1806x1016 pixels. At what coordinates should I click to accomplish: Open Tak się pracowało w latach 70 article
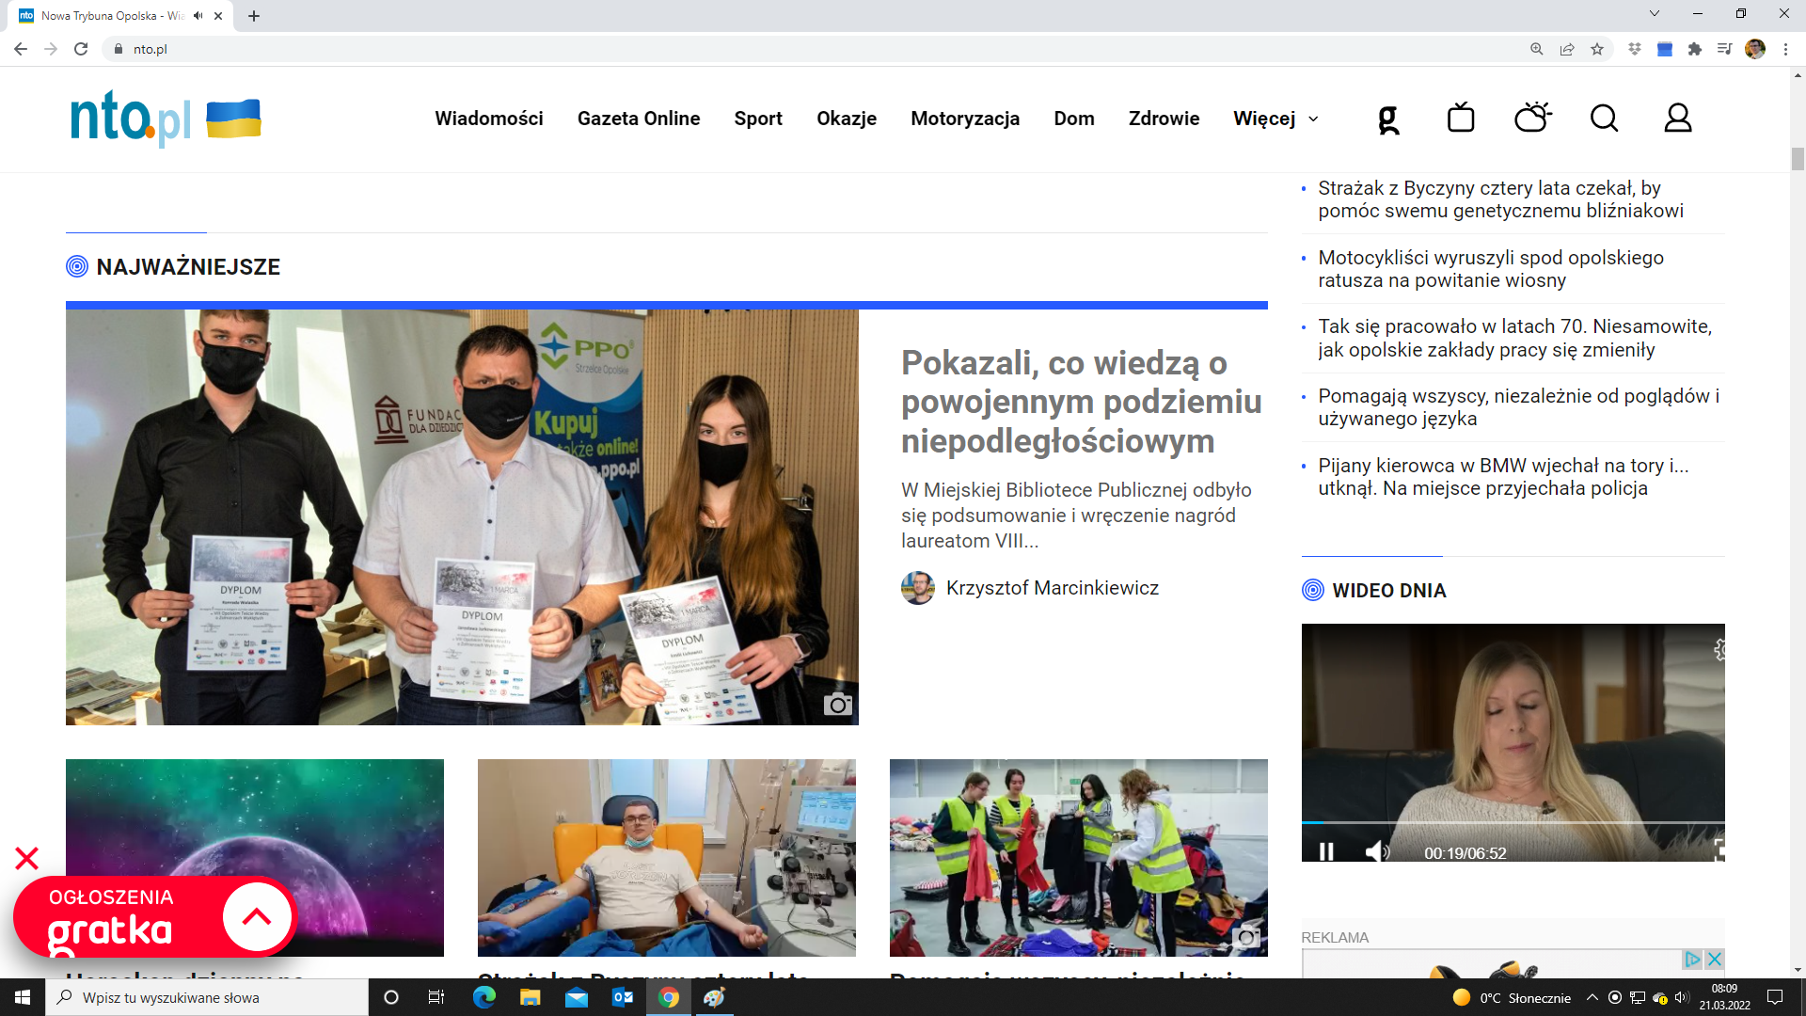pos(1514,338)
